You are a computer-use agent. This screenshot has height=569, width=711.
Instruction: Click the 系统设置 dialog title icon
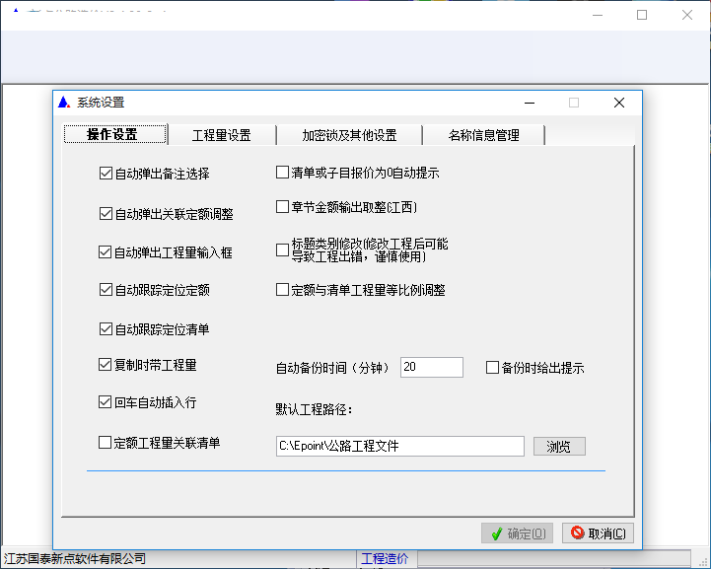coord(64,103)
